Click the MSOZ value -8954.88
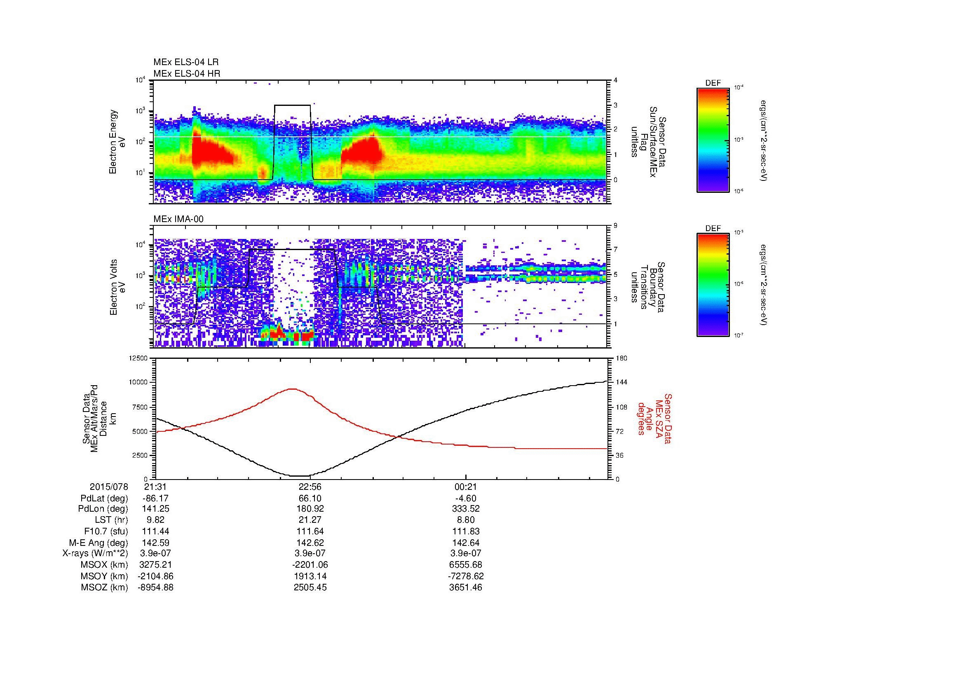This screenshot has width=964, height=681. pos(155,587)
